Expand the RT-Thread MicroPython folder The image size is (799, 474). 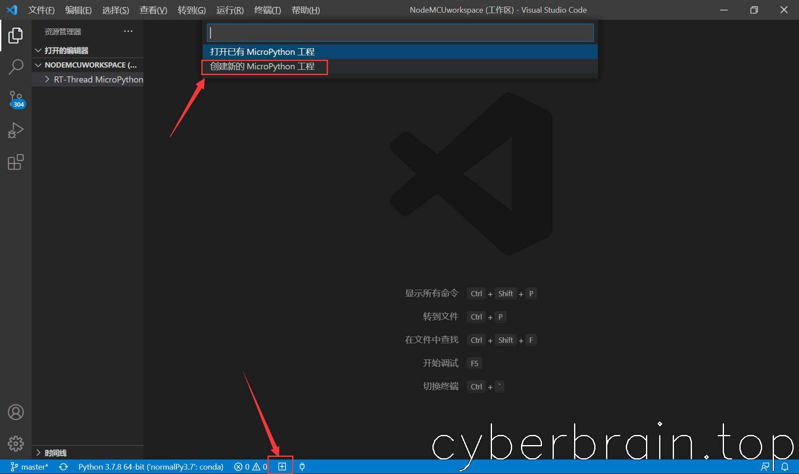[x=88, y=79]
